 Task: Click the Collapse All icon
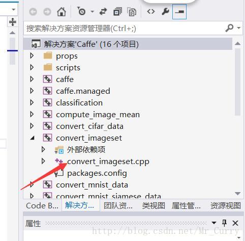click(117, 12)
